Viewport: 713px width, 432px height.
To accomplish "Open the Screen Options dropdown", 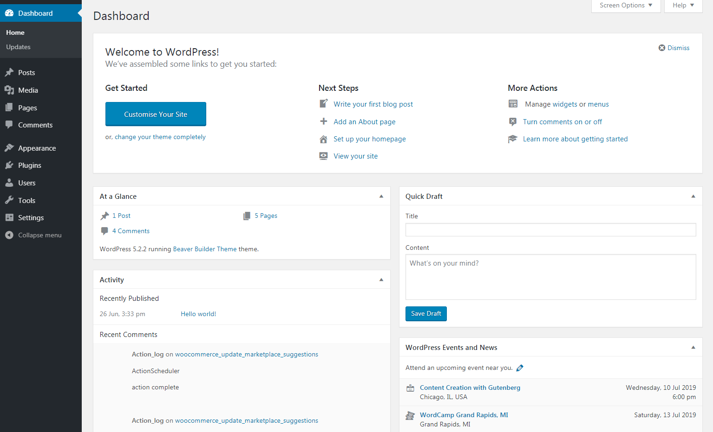I will [x=625, y=6].
